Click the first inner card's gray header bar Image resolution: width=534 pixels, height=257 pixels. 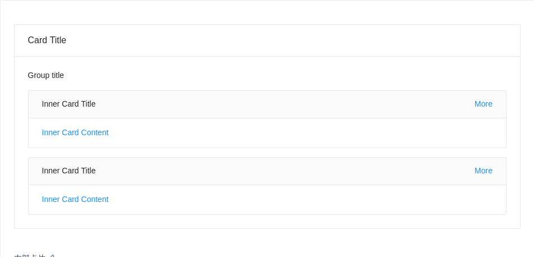(280, 104)
